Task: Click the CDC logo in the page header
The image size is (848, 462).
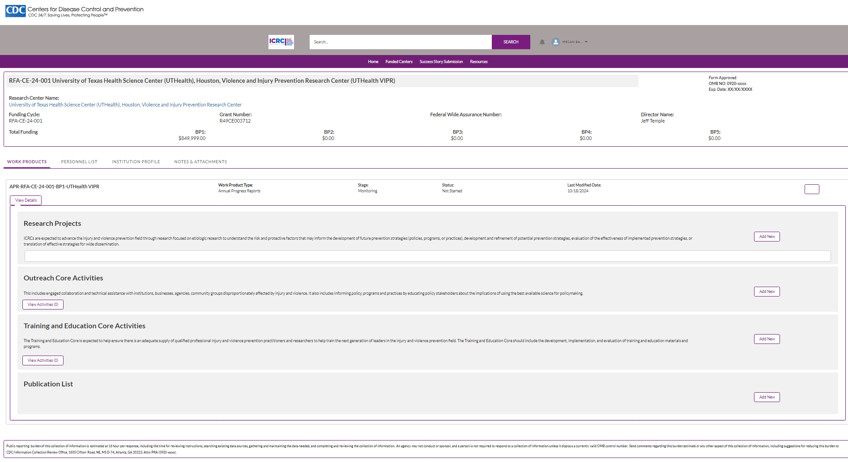Action: tap(16, 11)
